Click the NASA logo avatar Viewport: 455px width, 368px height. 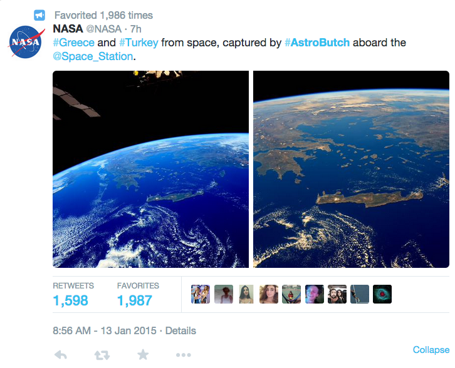(x=26, y=42)
